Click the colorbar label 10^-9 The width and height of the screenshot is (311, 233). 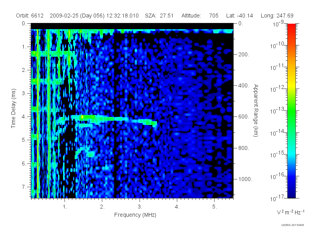279,23
